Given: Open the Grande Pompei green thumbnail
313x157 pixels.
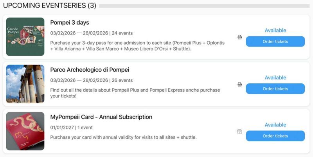Looking at the screenshot, I should click(25, 37).
